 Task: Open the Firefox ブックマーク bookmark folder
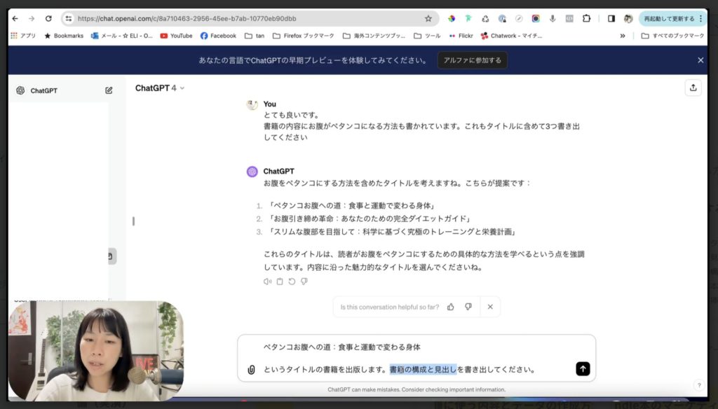[x=303, y=36]
